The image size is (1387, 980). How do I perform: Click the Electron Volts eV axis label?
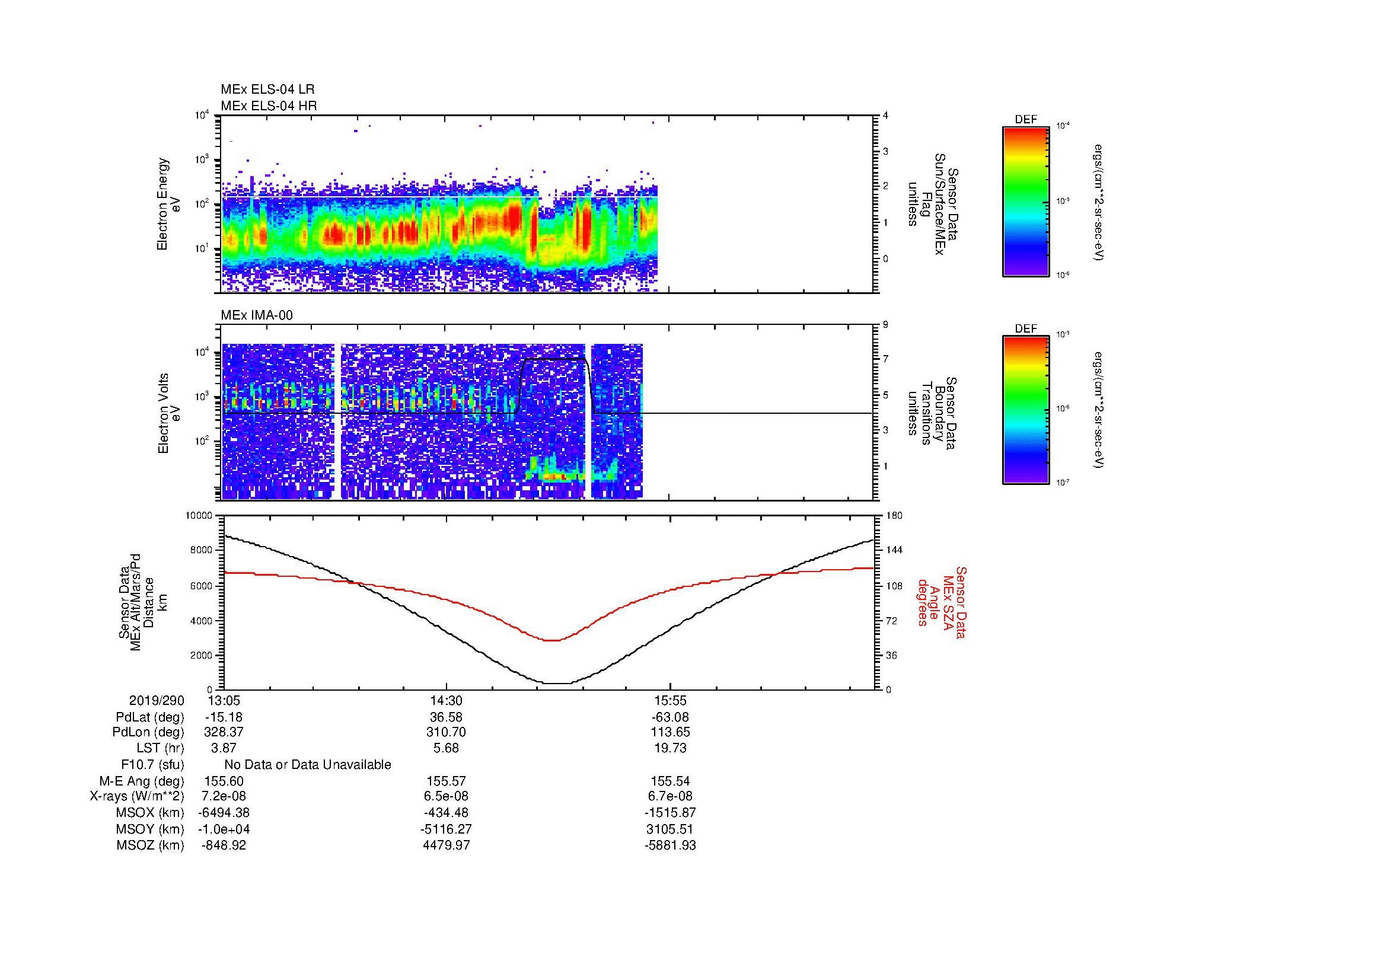[169, 413]
